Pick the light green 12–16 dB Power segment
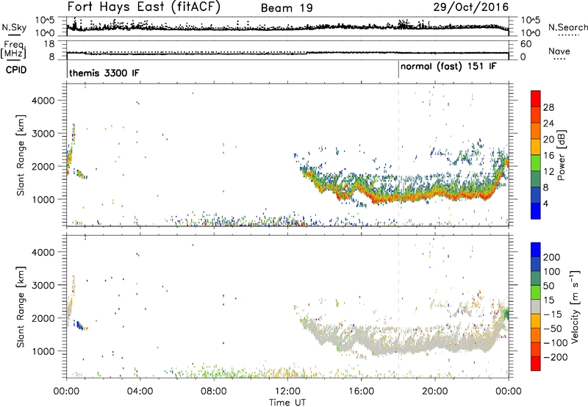Image resolution: width=588 pixels, height=407 pixels. pyautogui.click(x=536, y=163)
